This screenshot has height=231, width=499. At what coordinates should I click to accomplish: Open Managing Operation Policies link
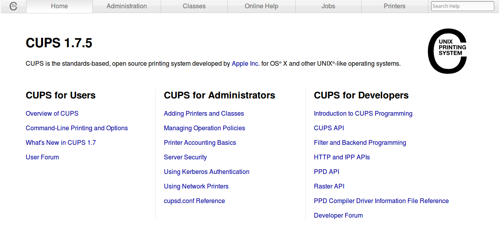(x=204, y=128)
